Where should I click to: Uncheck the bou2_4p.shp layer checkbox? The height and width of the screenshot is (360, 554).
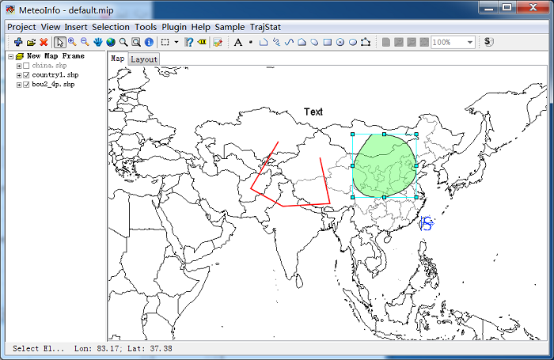[26, 85]
